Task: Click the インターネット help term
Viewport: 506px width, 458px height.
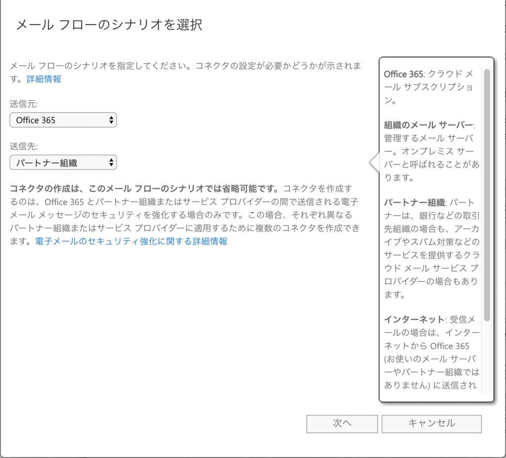Action: pyautogui.click(x=415, y=320)
